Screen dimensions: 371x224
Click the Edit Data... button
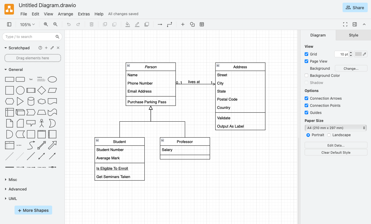pyautogui.click(x=336, y=145)
